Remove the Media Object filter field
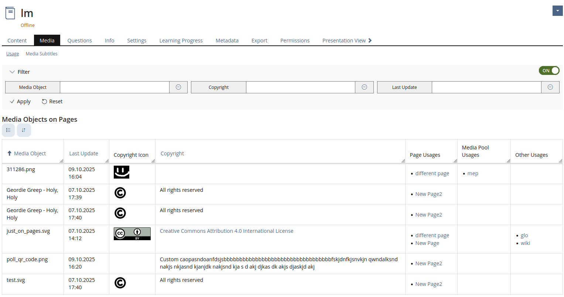The image size is (564, 297). (178, 87)
